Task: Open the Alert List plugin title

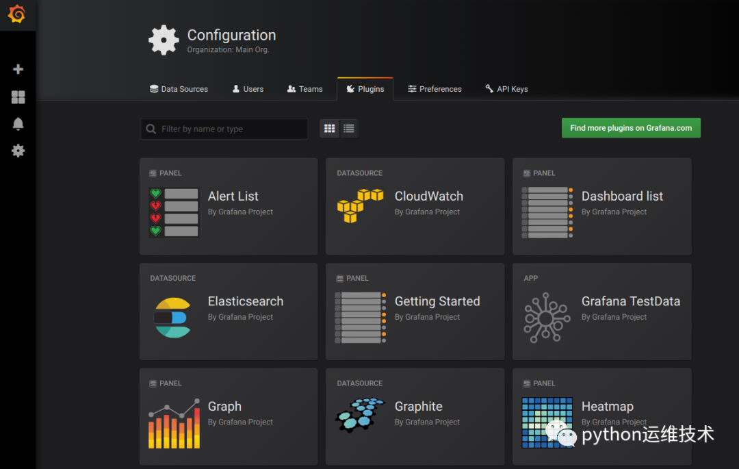Action: point(233,196)
